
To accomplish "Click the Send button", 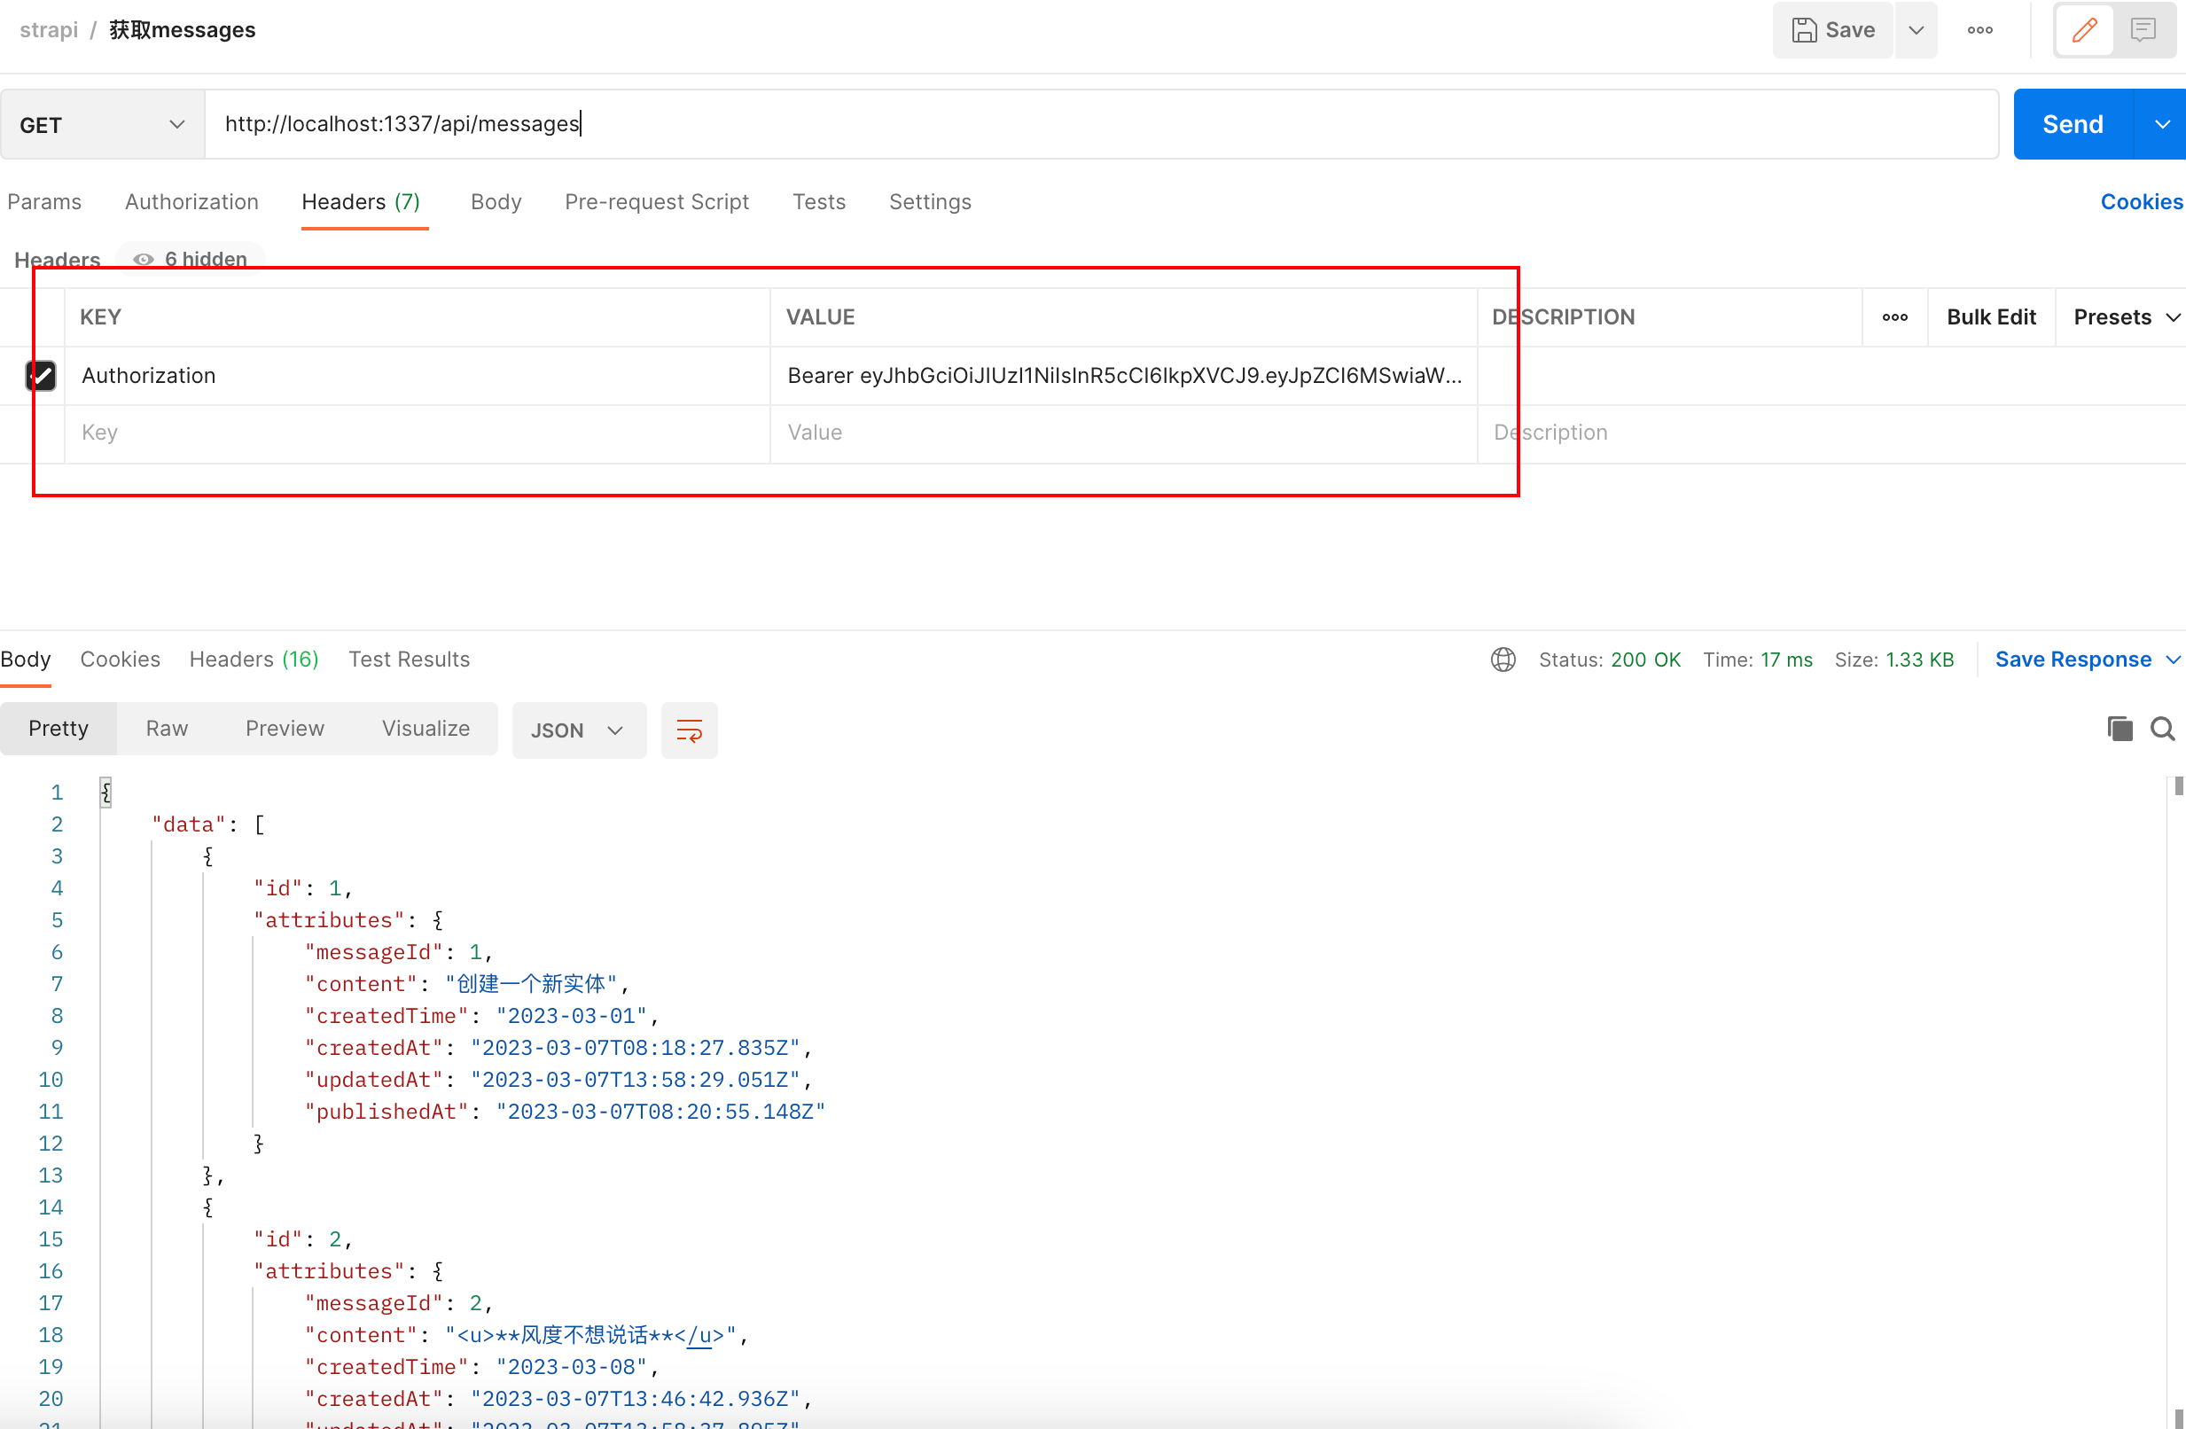I will [x=2073, y=123].
